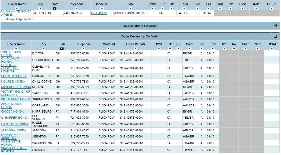Image resolution: width=281 pixels, height=155 pixels.
Task: Open ETA filter dropdown in top table
Action: point(208,8)
